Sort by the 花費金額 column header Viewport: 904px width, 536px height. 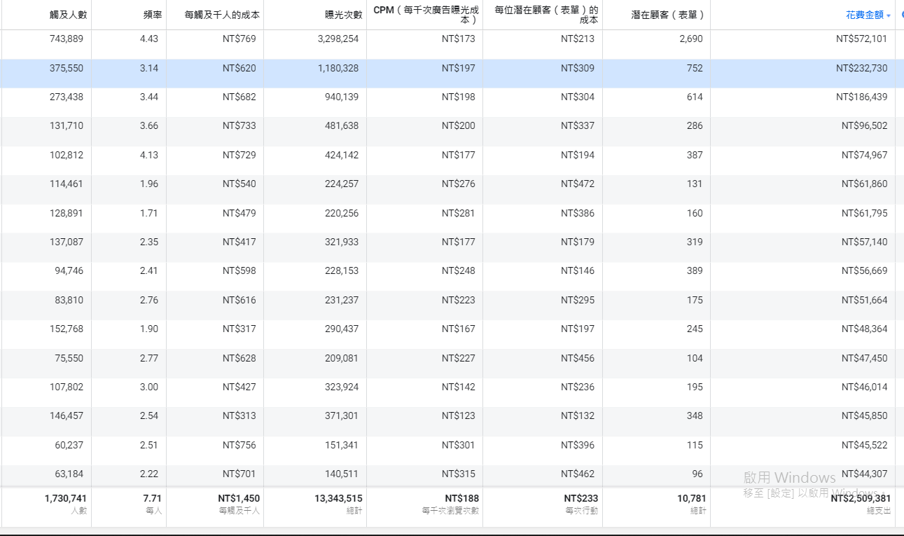pos(865,15)
